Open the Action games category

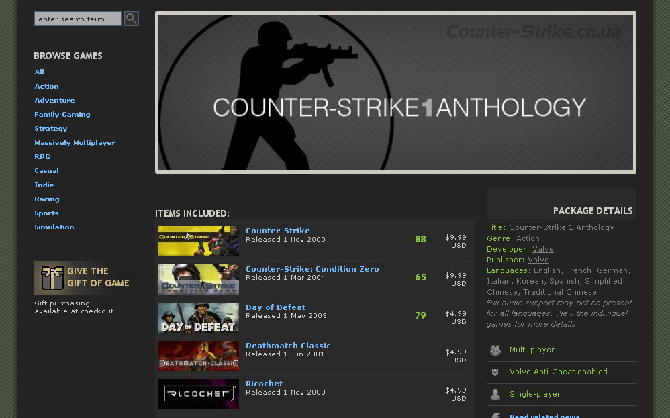pyautogui.click(x=46, y=87)
